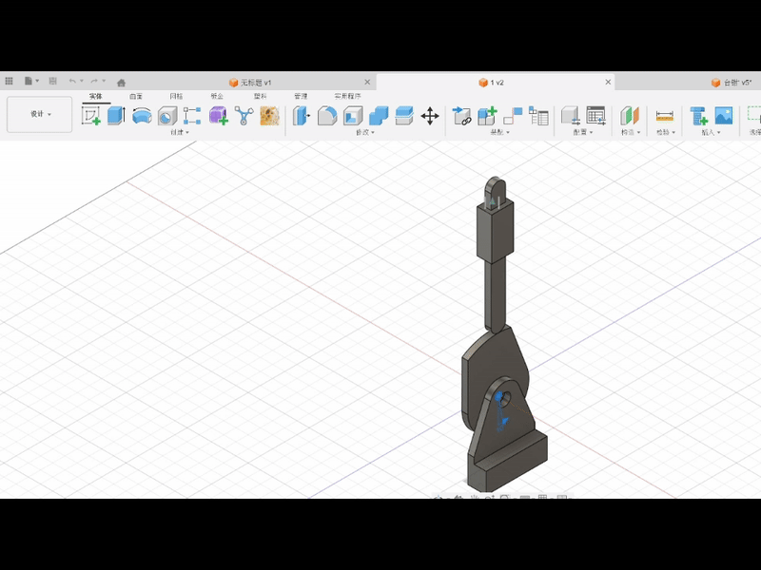This screenshot has height=570, width=761.
Task: Click the Combine tool
Action: tap(379, 116)
